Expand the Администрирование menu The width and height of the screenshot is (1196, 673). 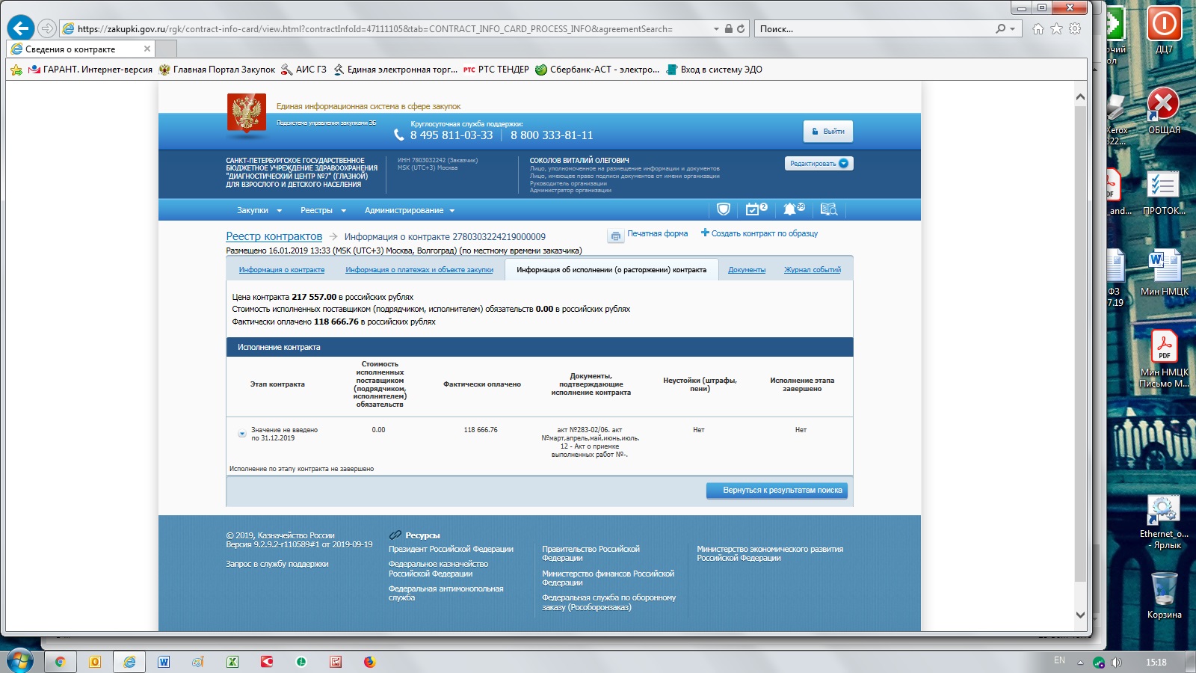410,210
